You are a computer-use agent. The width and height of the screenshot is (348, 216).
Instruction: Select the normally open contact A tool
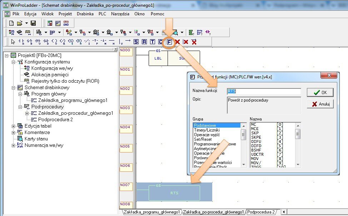coord(21,42)
